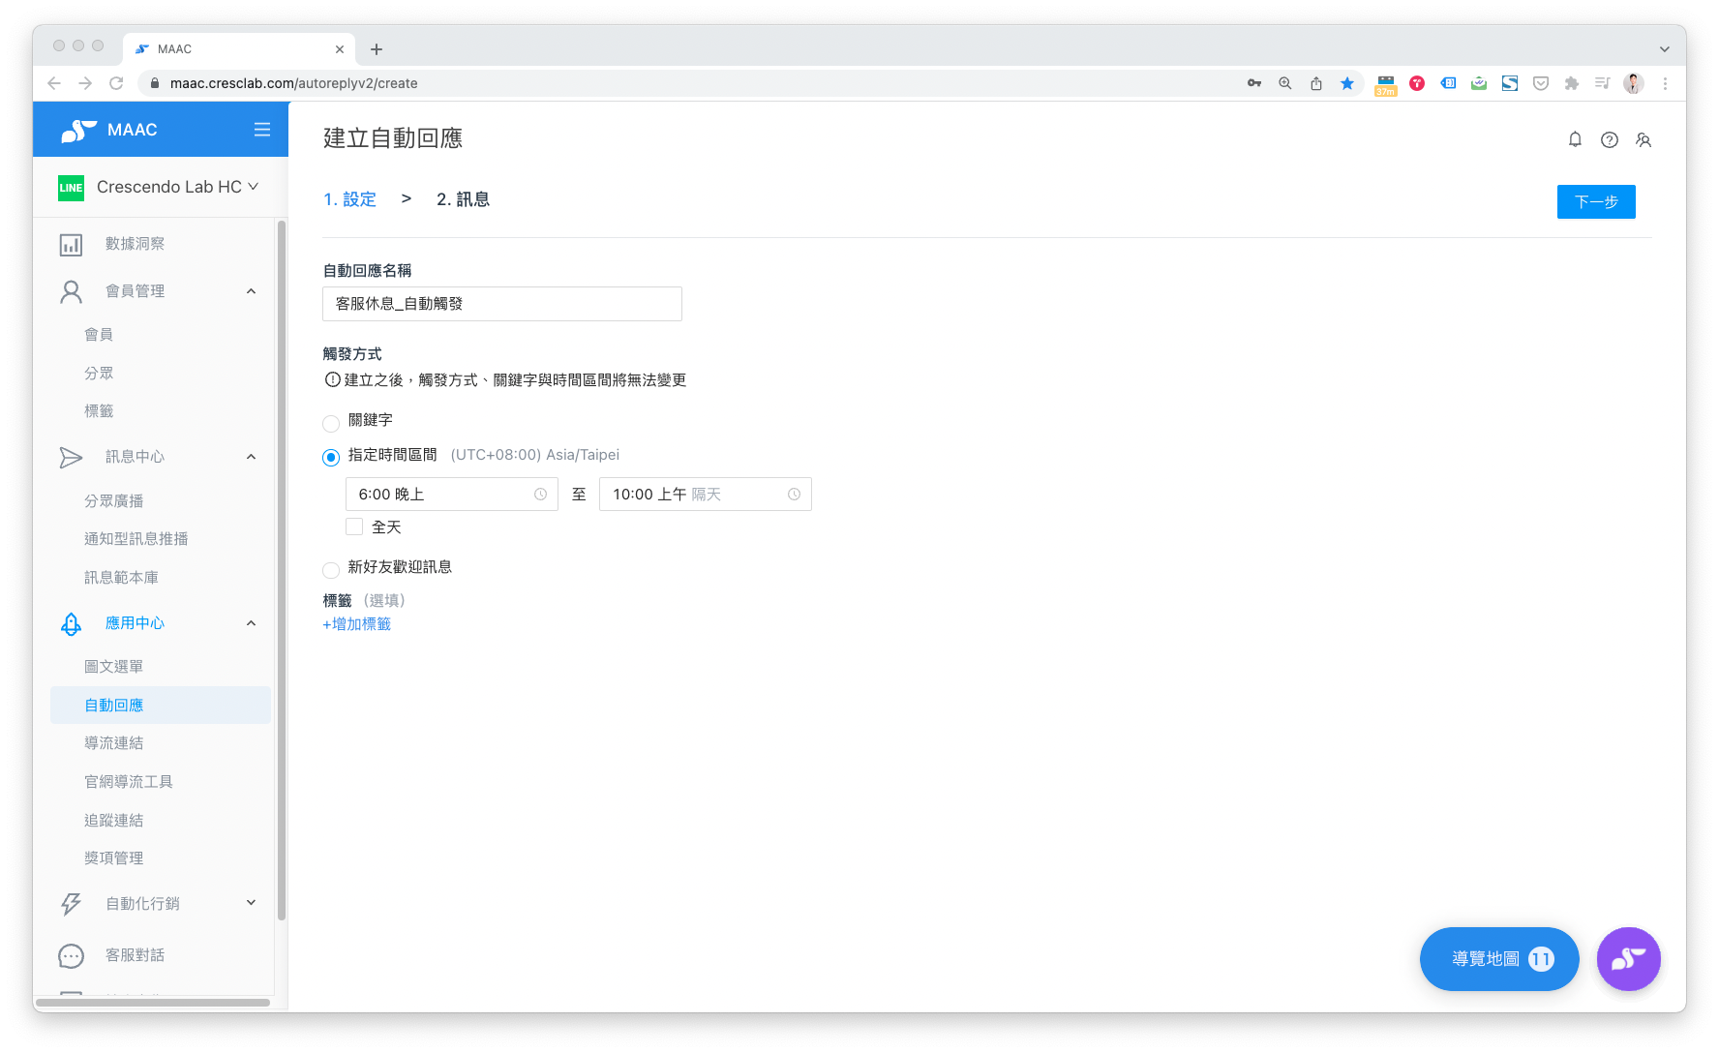Screen dimensions: 1719x1053
Task: Open the 導覽地圖 guide button
Action: coord(1499,959)
